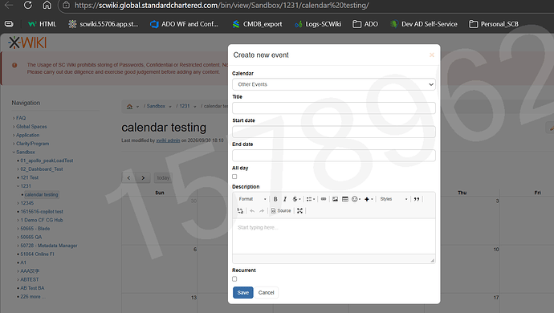Image resolution: width=554 pixels, height=313 pixels.
Task: Enable the Recurrent checkbox
Action: [234, 279]
